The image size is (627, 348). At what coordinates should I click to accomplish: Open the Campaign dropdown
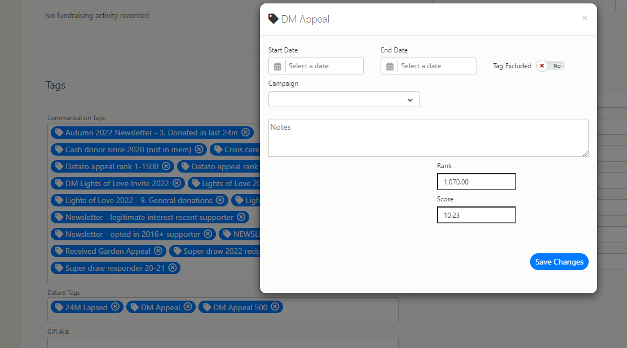pyautogui.click(x=344, y=99)
